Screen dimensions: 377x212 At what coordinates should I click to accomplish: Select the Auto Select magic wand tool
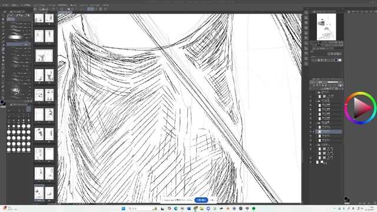[3, 34]
